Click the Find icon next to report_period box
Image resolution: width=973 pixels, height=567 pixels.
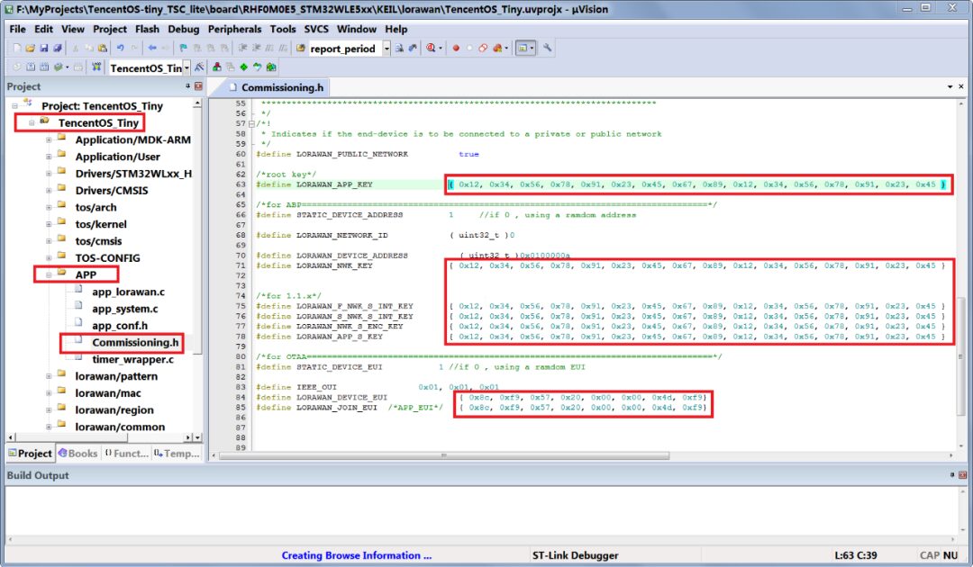pyautogui.click(x=400, y=48)
